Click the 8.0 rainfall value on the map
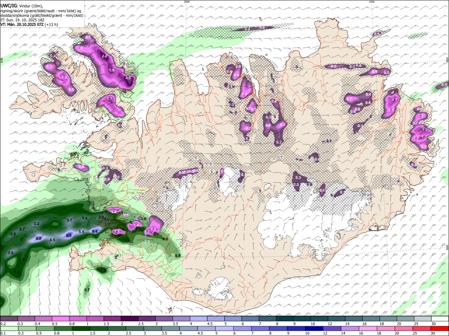This screenshot has width=449, height=336. coord(39,238)
